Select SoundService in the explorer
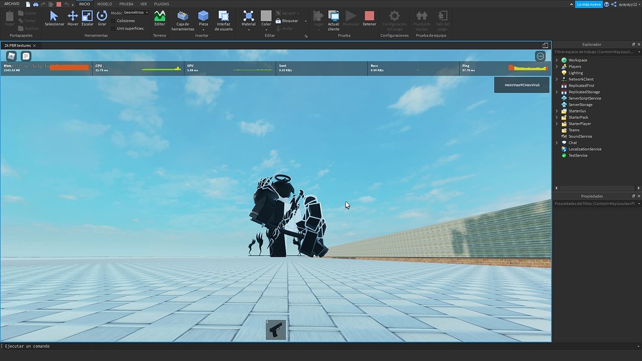This screenshot has height=361, width=642. (580, 136)
